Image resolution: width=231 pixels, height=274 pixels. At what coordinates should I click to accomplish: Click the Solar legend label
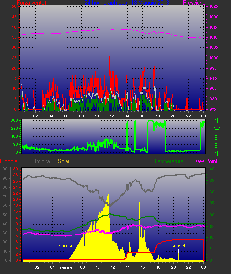(x=64, y=161)
